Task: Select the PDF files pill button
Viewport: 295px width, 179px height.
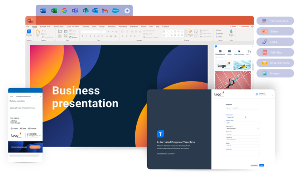Action: click(275, 52)
